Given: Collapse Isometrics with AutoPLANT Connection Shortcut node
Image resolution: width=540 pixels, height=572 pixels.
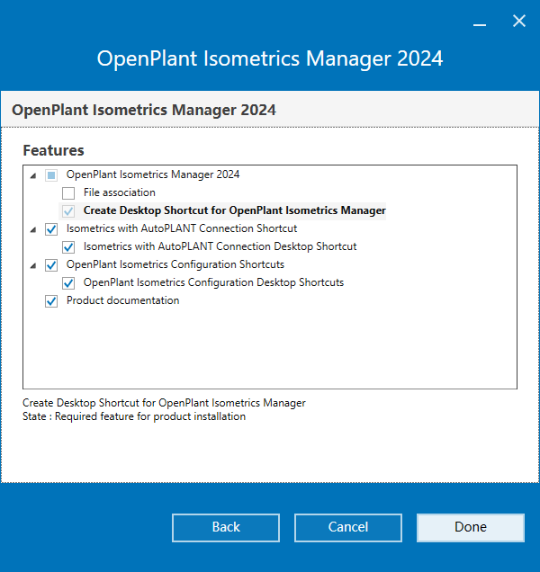Looking at the screenshot, I should point(33,230).
